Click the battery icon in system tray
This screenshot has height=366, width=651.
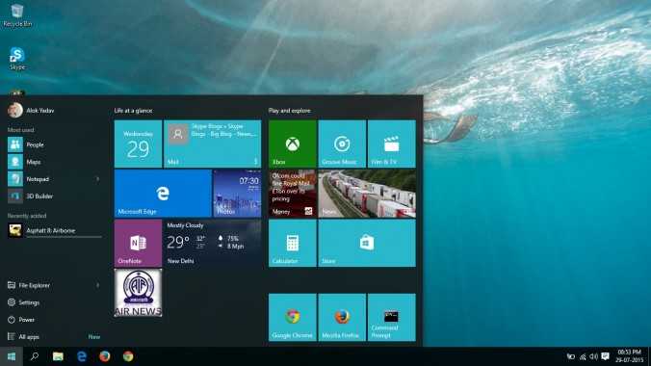pyautogui.click(x=571, y=356)
